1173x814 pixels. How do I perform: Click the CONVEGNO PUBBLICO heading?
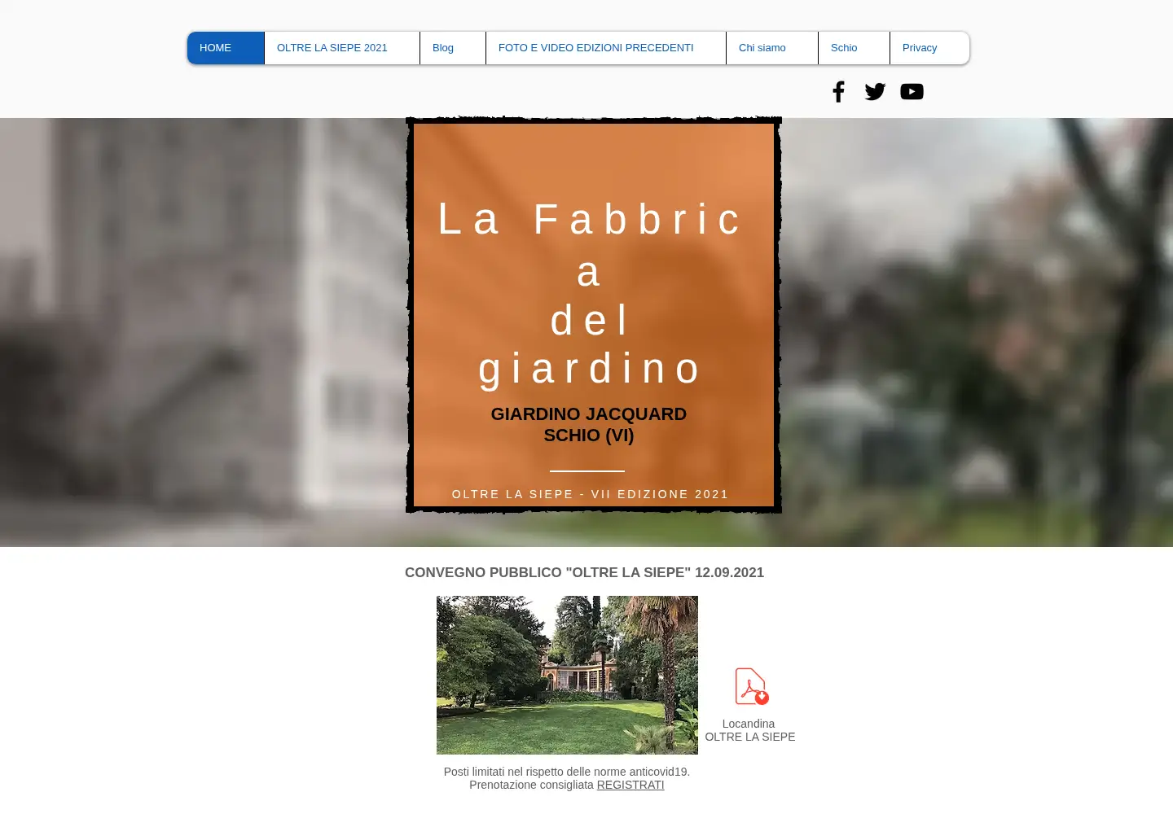pyautogui.click(x=584, y=572)
